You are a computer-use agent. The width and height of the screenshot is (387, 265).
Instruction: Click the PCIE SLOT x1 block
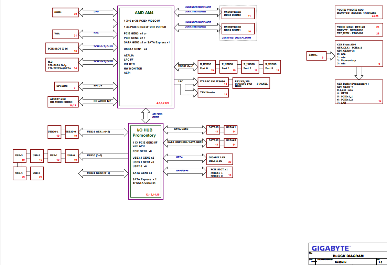[x=220, y=172]
